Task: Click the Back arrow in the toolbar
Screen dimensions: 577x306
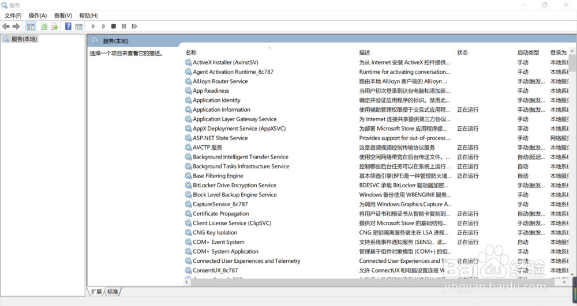Action: point(6,27)
